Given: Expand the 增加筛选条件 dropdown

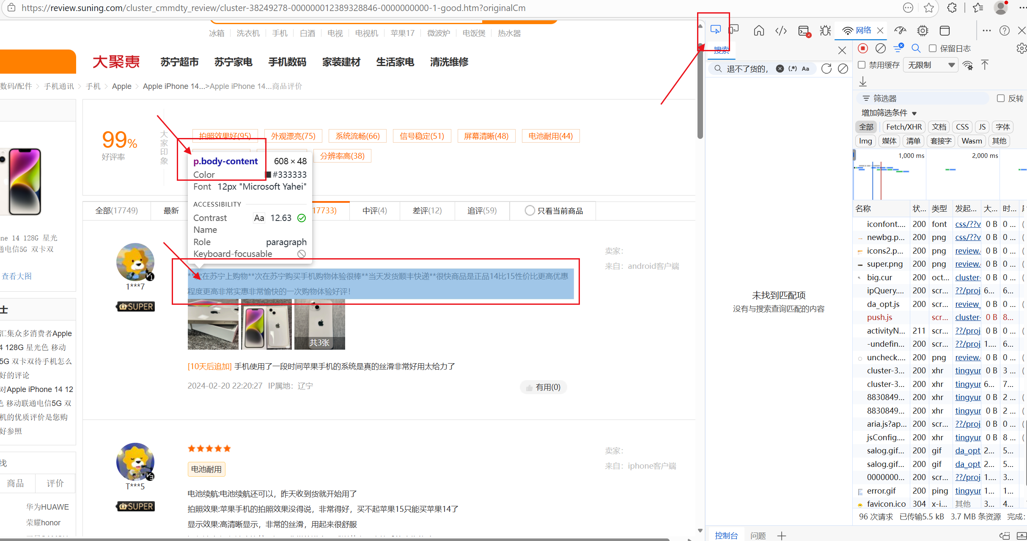Looking at the screenshot, I should (889, 113).
